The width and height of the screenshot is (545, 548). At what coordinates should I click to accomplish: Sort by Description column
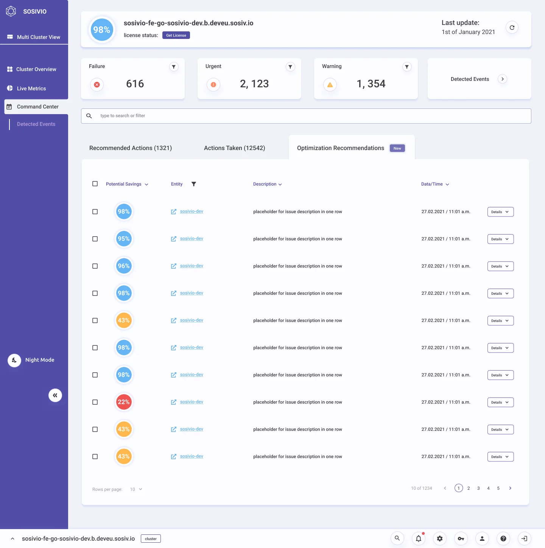coord(268,184)
